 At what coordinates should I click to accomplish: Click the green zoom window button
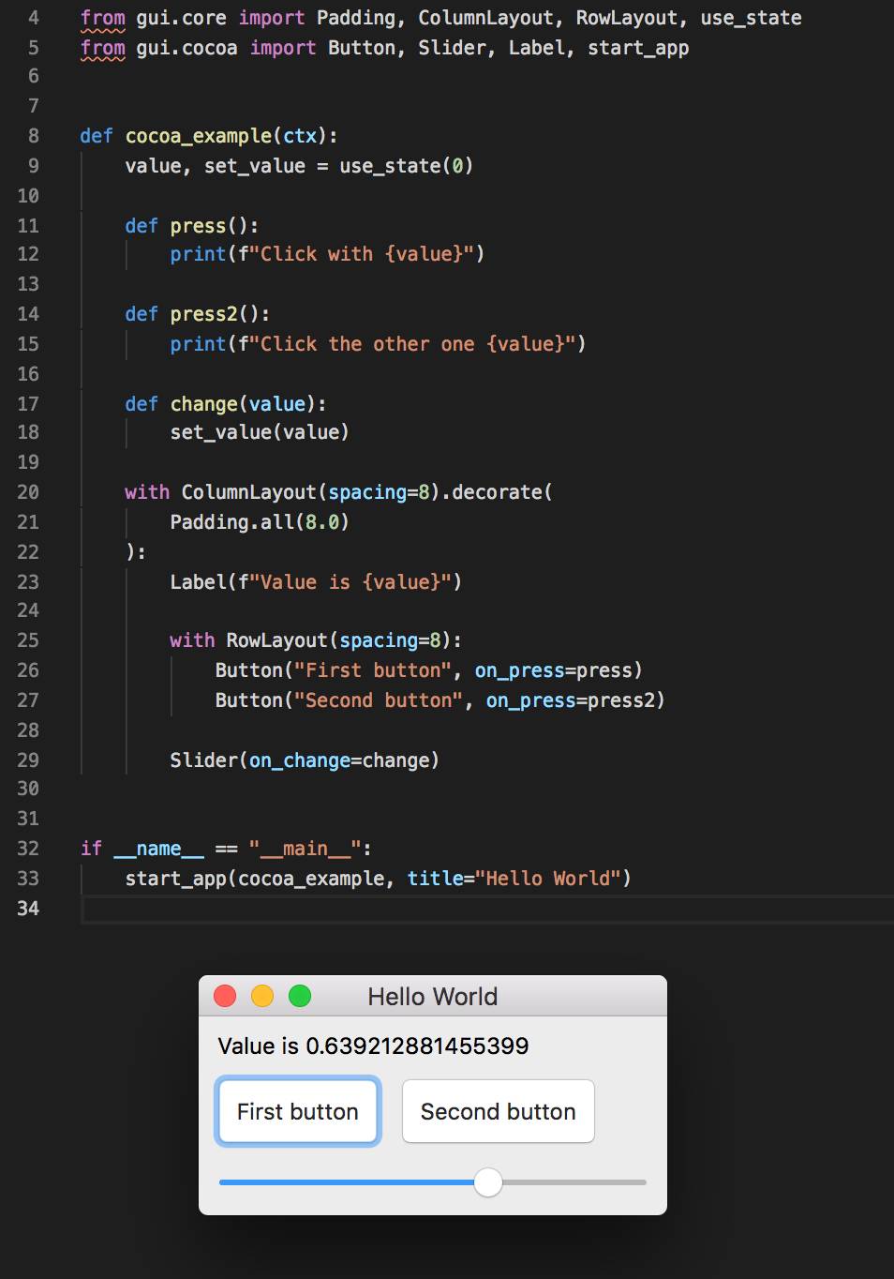coord(300,996)
